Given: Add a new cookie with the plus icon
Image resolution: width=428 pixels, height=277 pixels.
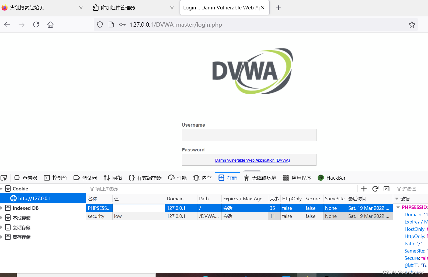Looking at the screenshot, I should click(364, 189).
